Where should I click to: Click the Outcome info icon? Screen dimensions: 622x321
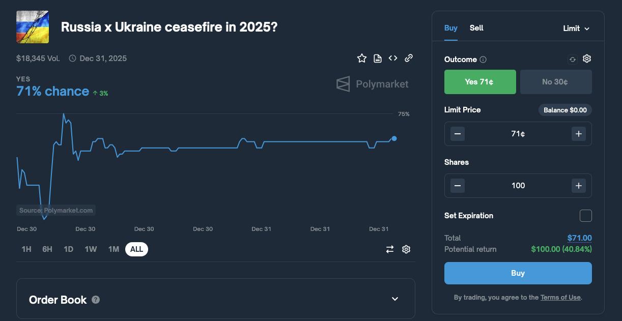[x=483, y=60]
